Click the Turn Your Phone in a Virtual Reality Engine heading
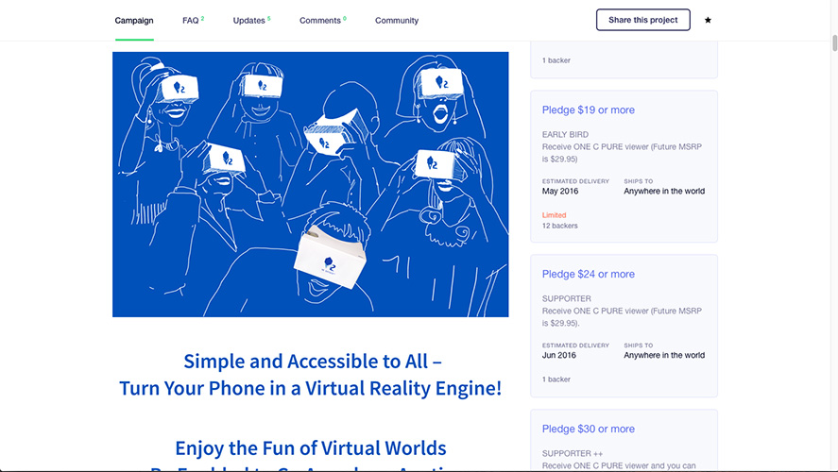This screenshot has width=838, height=472. click(311, 388)
